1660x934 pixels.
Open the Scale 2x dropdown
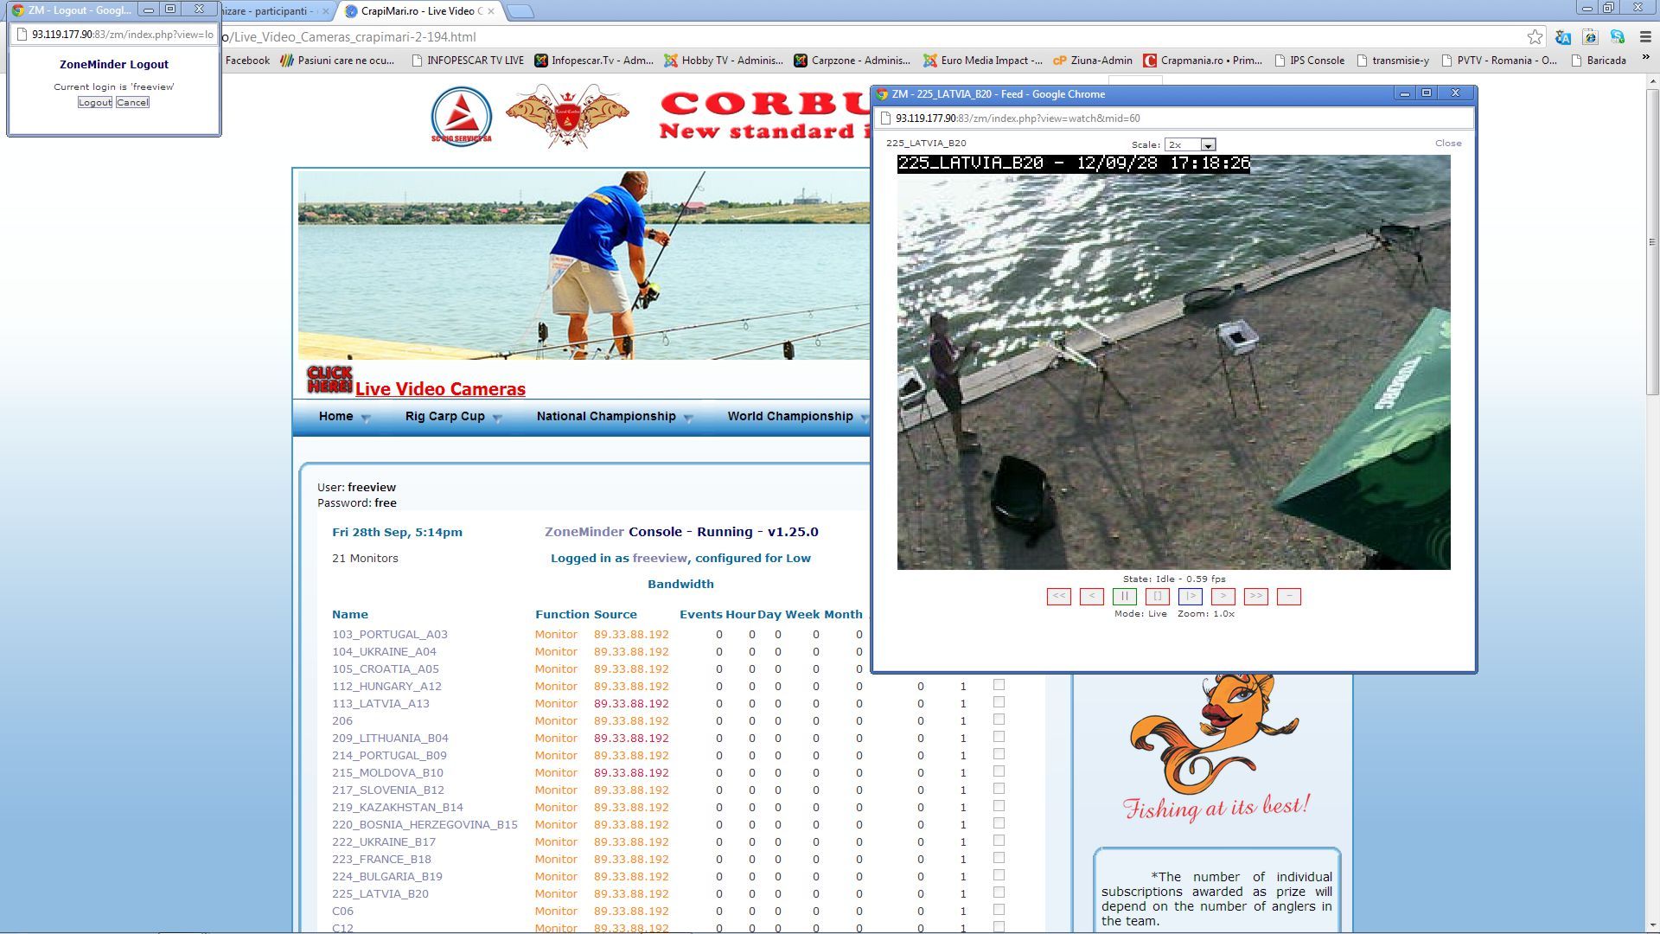tap(1190, 145)
